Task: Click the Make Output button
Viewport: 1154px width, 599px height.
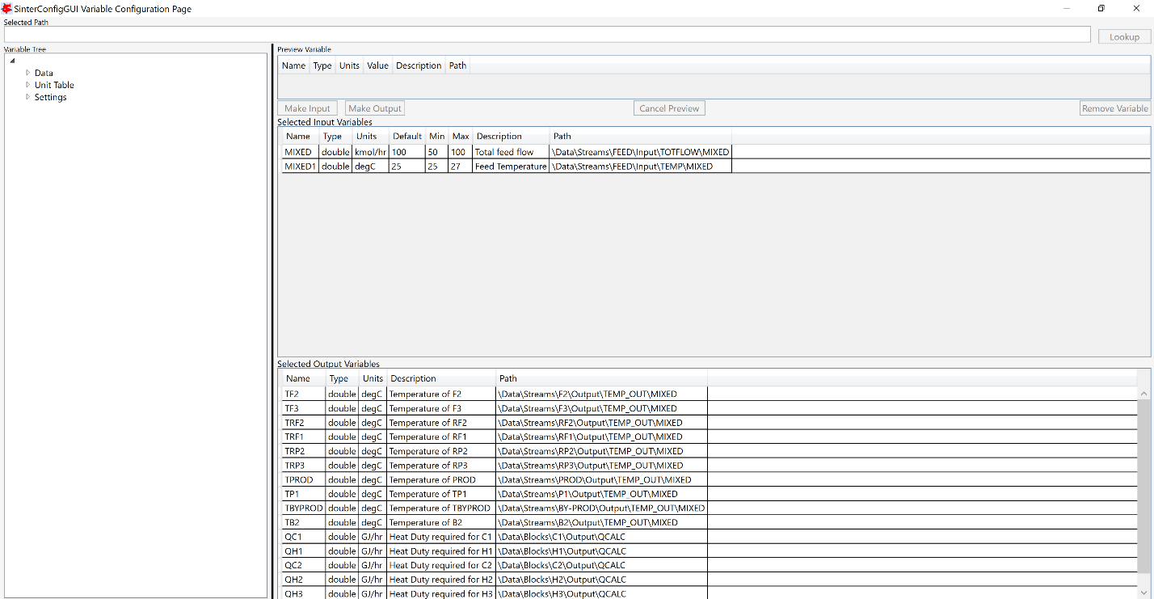Action: 374,108
